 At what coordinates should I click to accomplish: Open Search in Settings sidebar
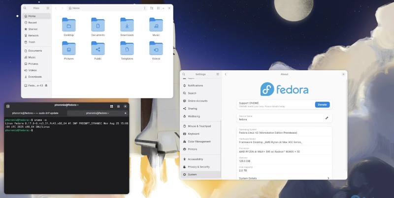pyautogui.click(x=201, y=93)
